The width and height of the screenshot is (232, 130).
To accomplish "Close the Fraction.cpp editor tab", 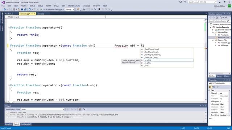I will pyautogui.click(x=35, y=14).
